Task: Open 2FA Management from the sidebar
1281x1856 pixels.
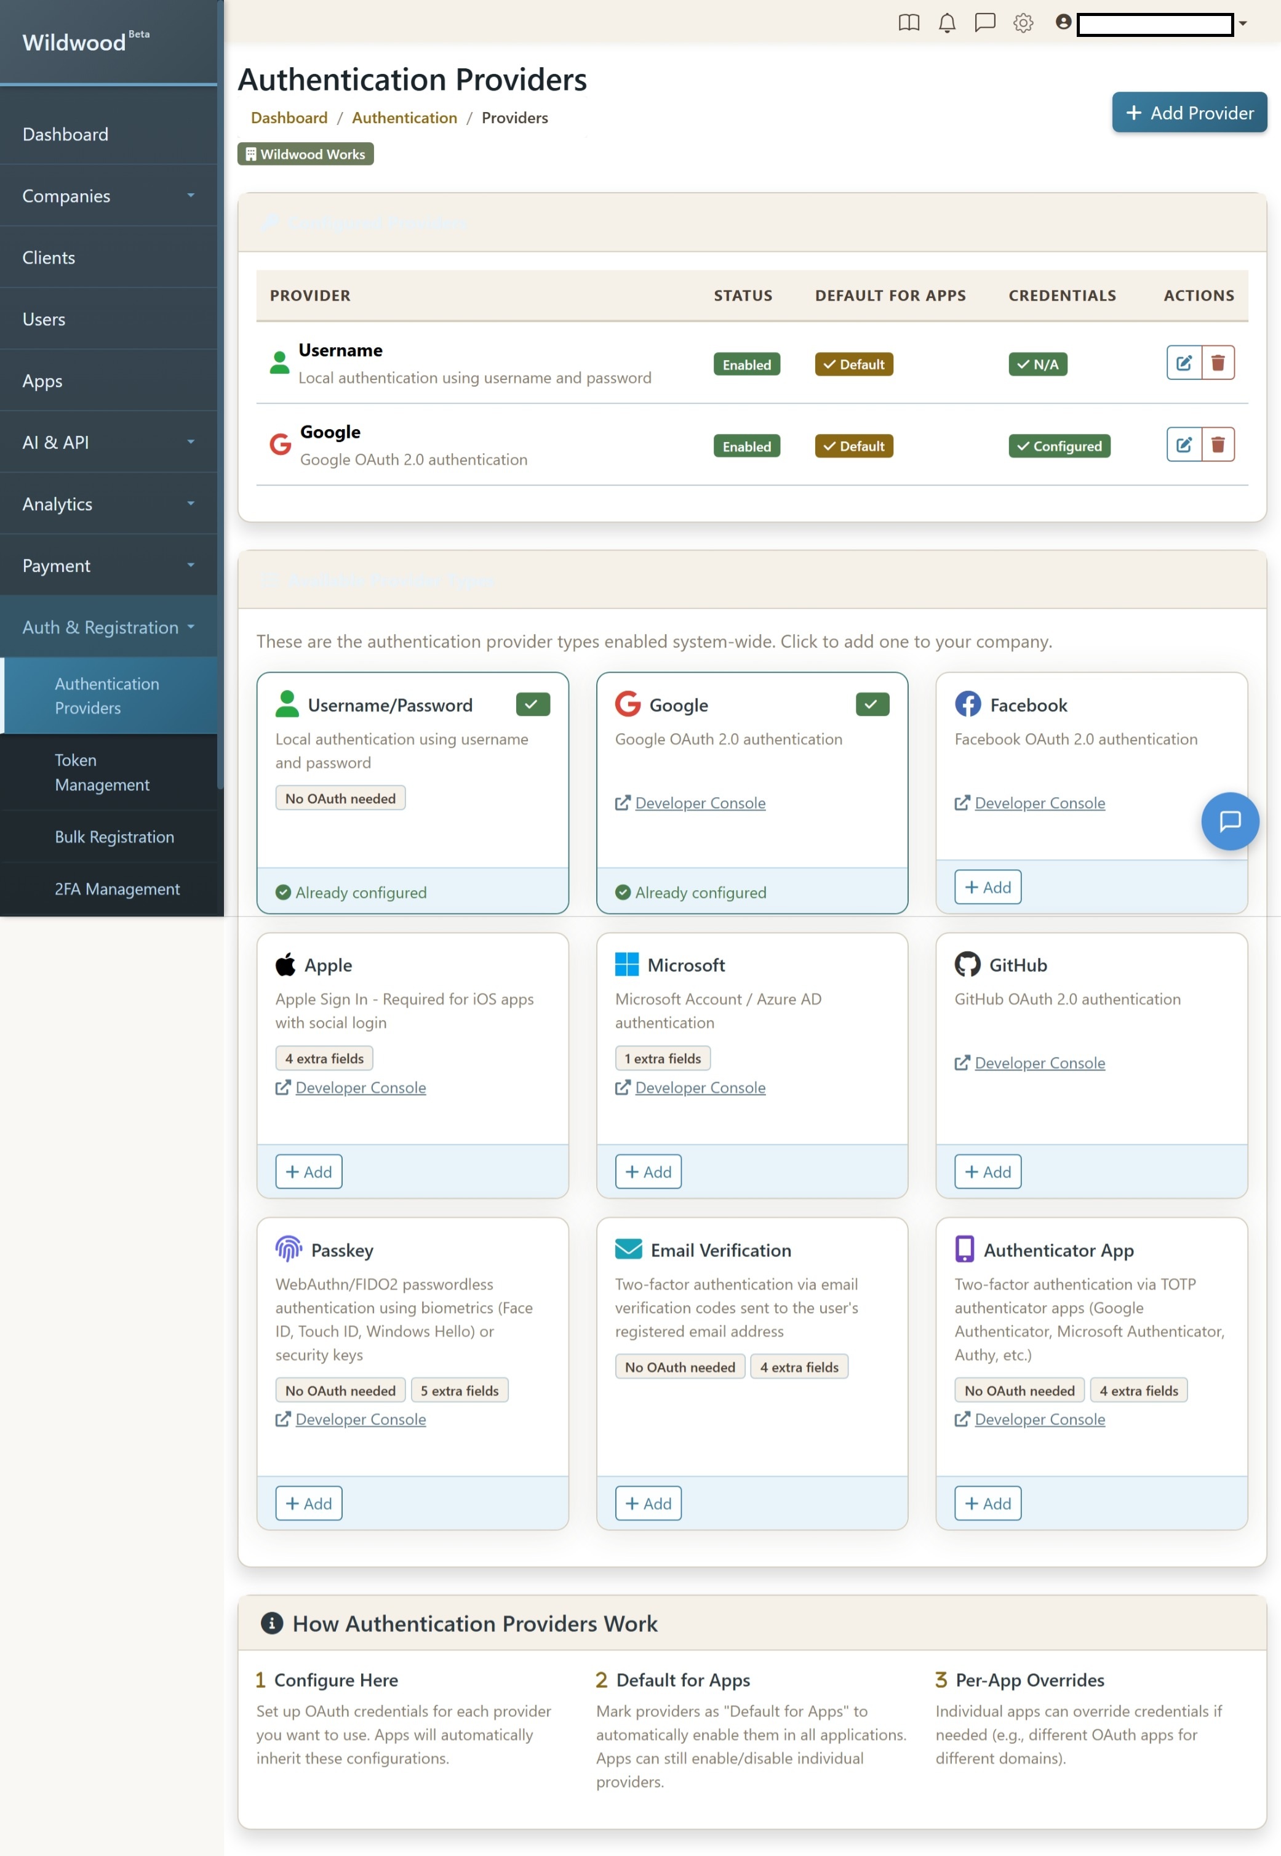Action: [116, 888]
